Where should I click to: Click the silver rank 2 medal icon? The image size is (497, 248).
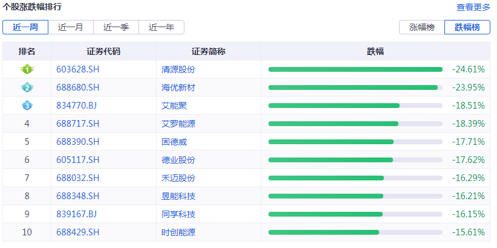click(x=27, y=87)
